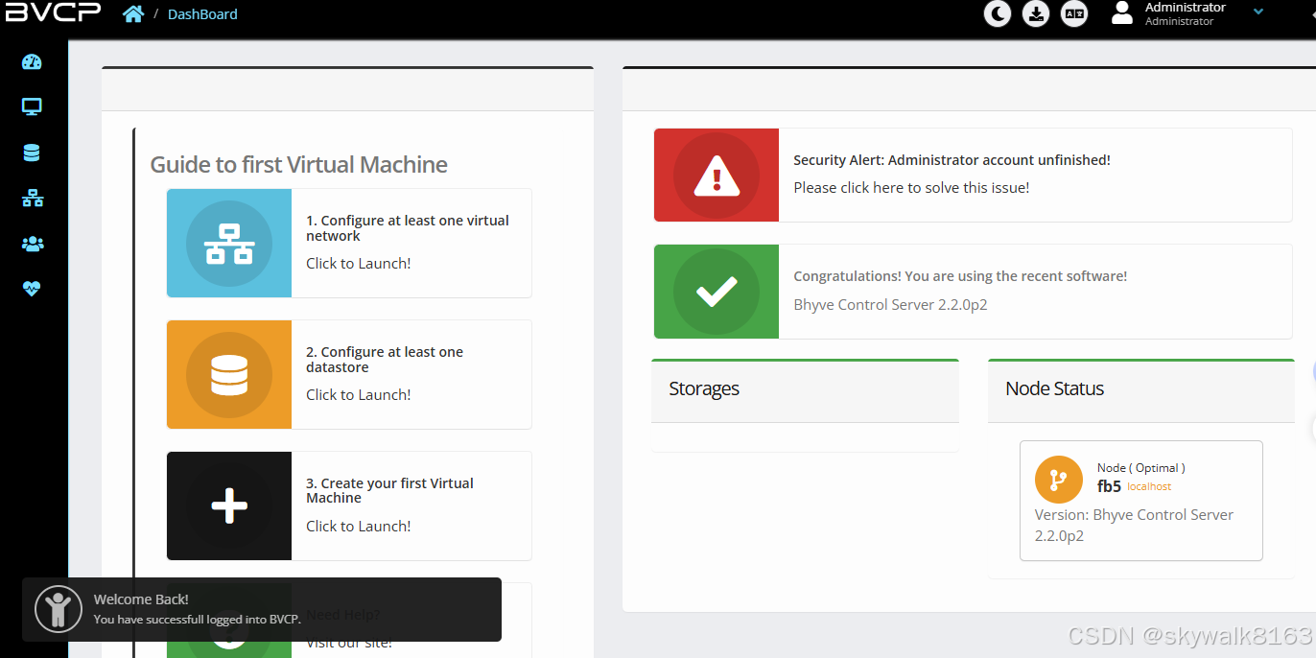
Task: Click 'Guide to first Virtual Machine' heading
Action: tap(298, 165)
